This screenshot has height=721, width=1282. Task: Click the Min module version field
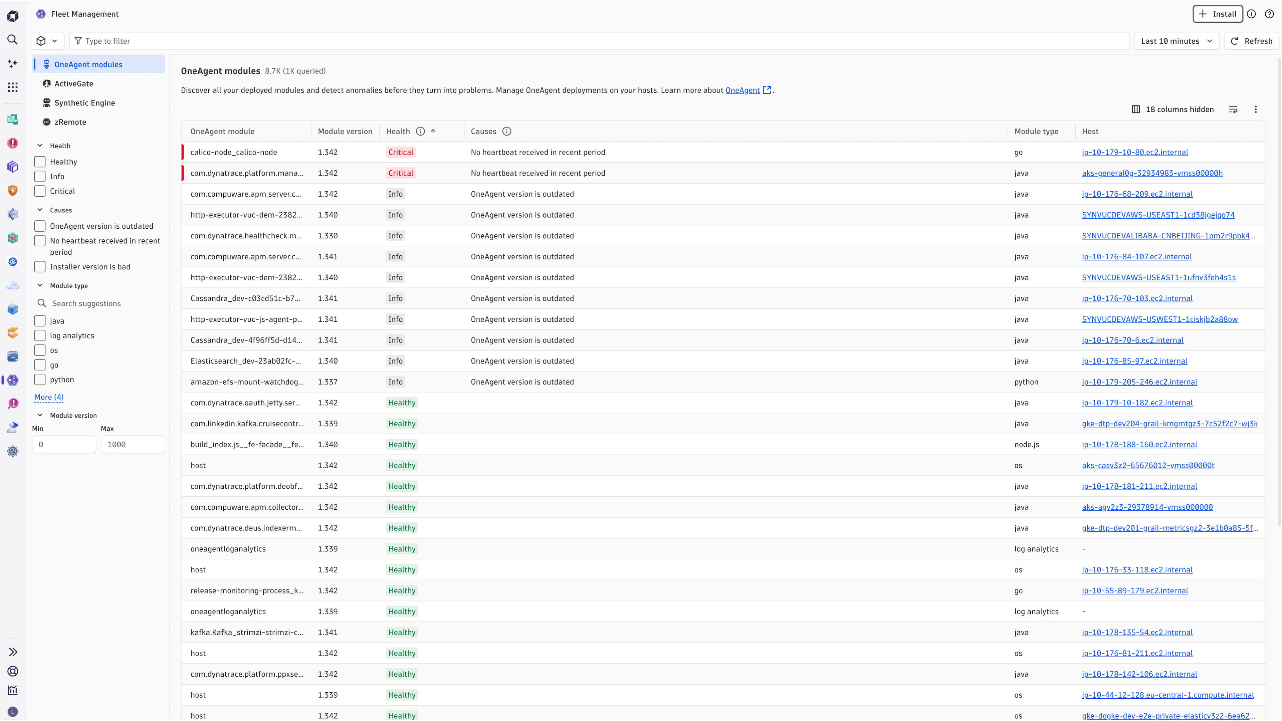tap(64, 444)
